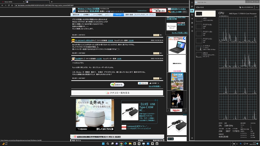Select Performance page icon in Task Manager sidebar
Image resolution: width=260 pixels, height=146 pixels.
click(x=192, y=11)
